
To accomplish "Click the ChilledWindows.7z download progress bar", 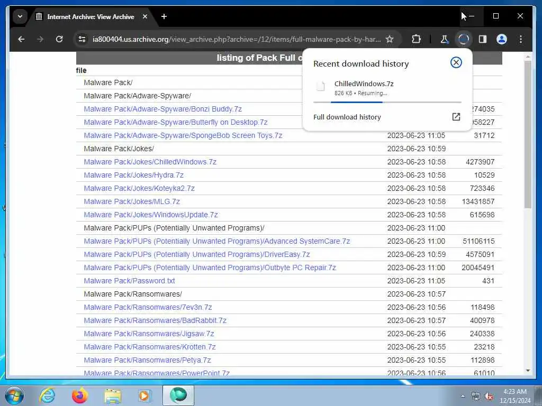I will click(x=387, y=102).
